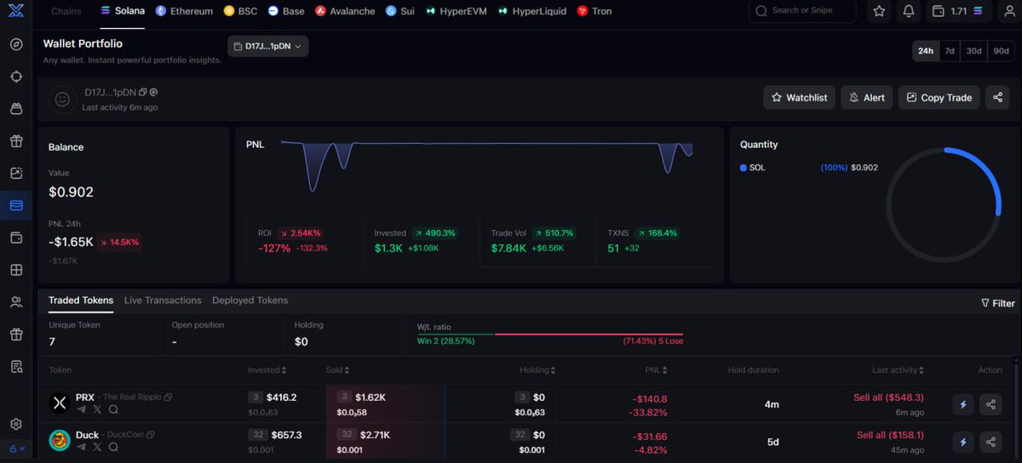Open Duck search icon
Viewport: 1022px width, 463px height.
112,447
